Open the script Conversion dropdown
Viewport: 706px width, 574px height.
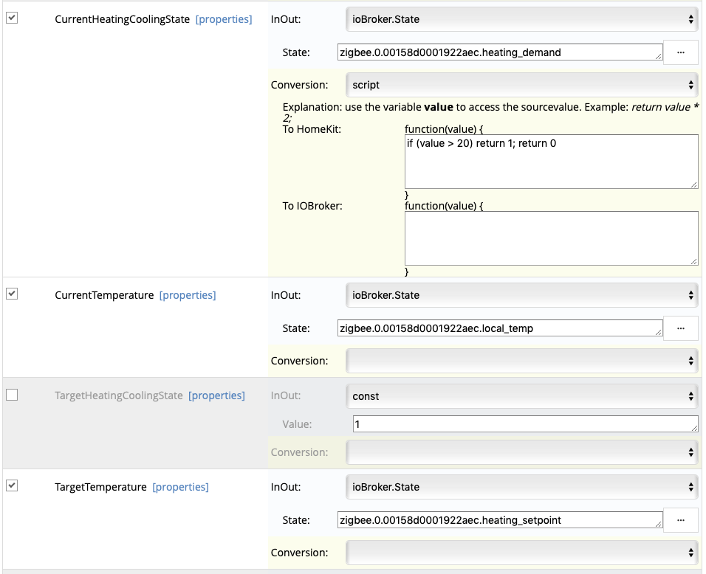(522, 85)
